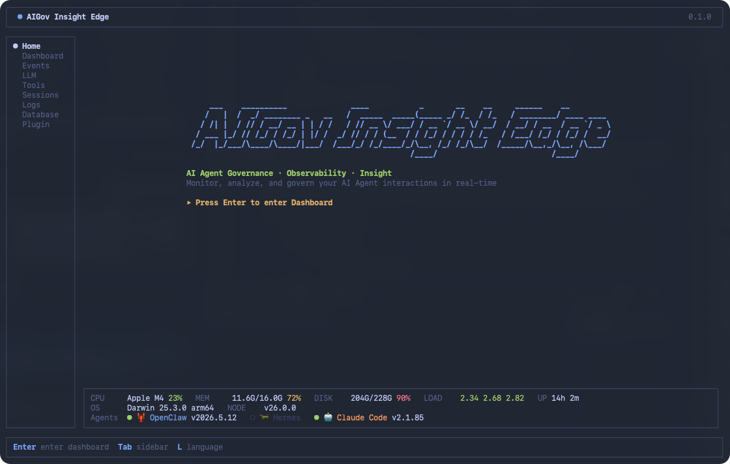Click the DISK label in the status panel
Screen dimensions: 730x464
coord(323,398)
